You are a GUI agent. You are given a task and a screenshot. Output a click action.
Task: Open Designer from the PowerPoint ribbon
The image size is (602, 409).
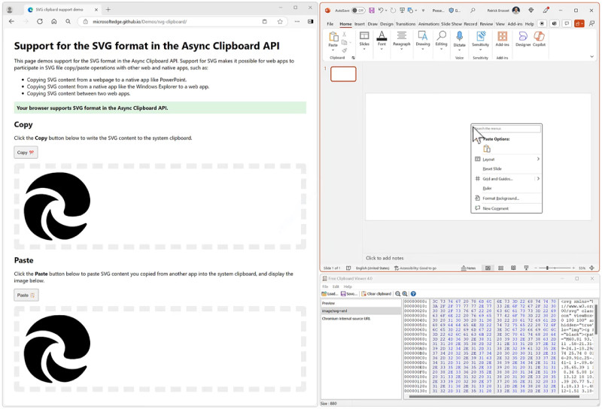pos(522,37)
